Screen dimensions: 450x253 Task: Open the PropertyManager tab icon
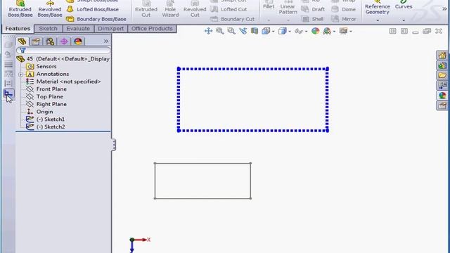click(x=36, y=41)
